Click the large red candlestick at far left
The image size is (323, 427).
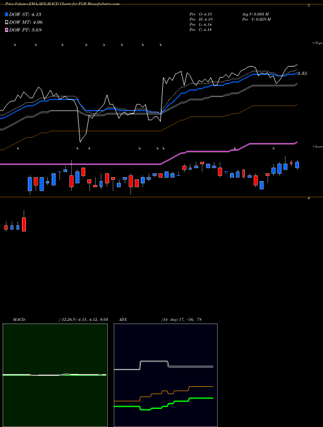click(24, 224)
